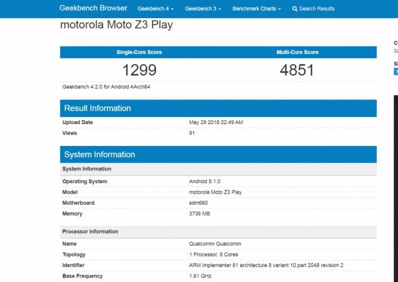
Task: Select the views count 91
Action: pos(192,133)
